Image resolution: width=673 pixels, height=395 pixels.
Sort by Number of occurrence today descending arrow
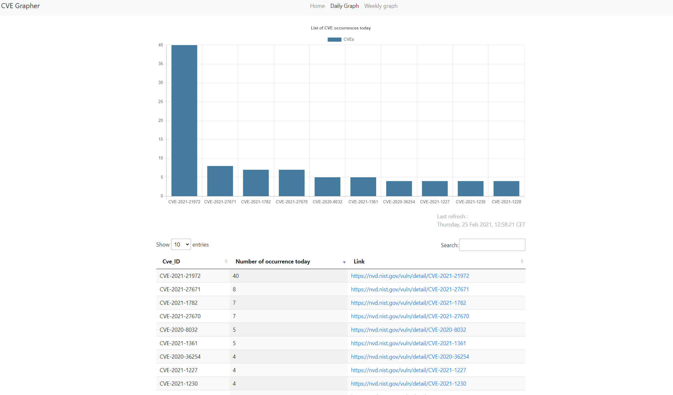point(344,262)
